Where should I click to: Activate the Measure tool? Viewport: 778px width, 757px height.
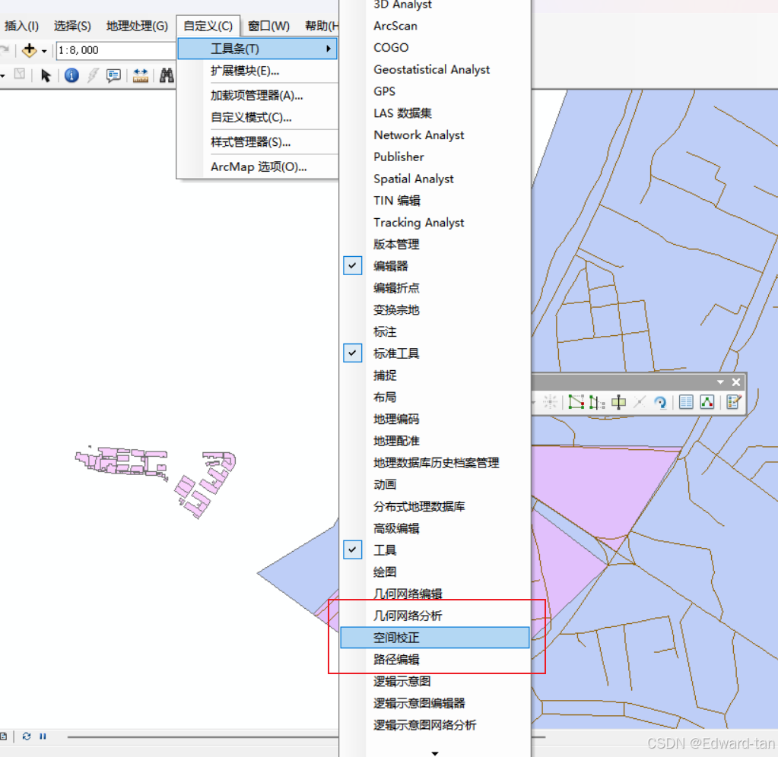[x=141, y=75]
